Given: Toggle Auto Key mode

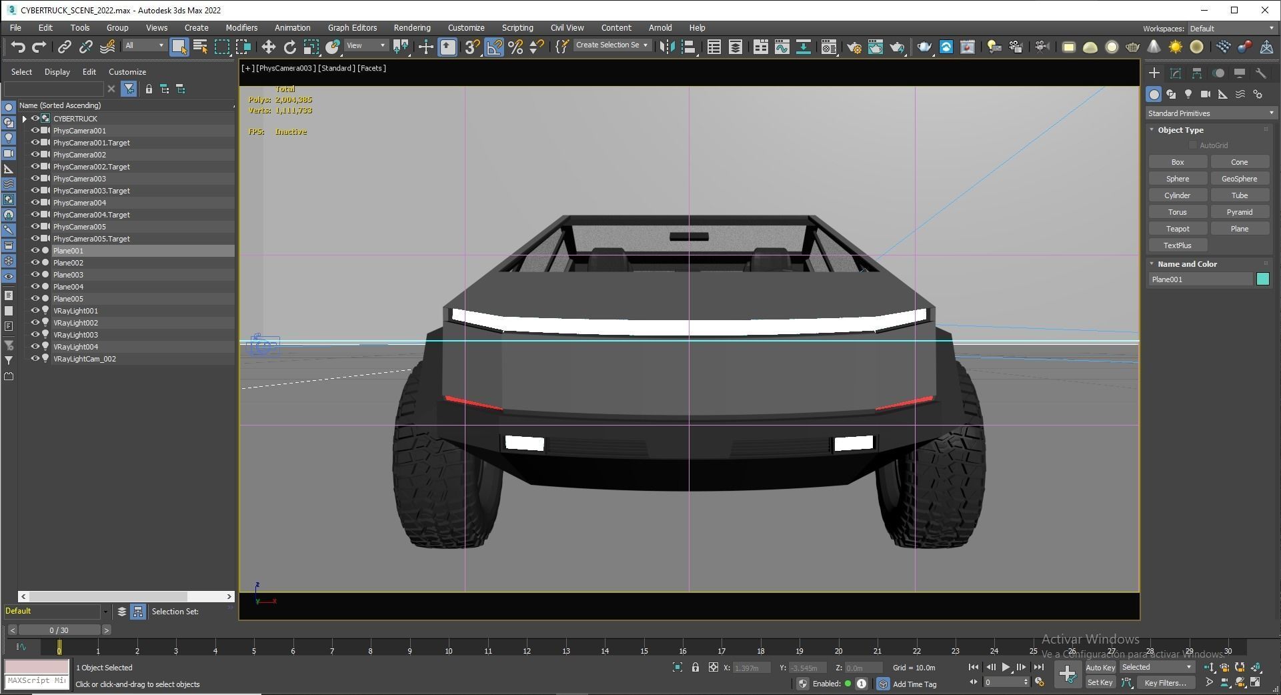Looking at the screenshot, I should [1100, 667].
